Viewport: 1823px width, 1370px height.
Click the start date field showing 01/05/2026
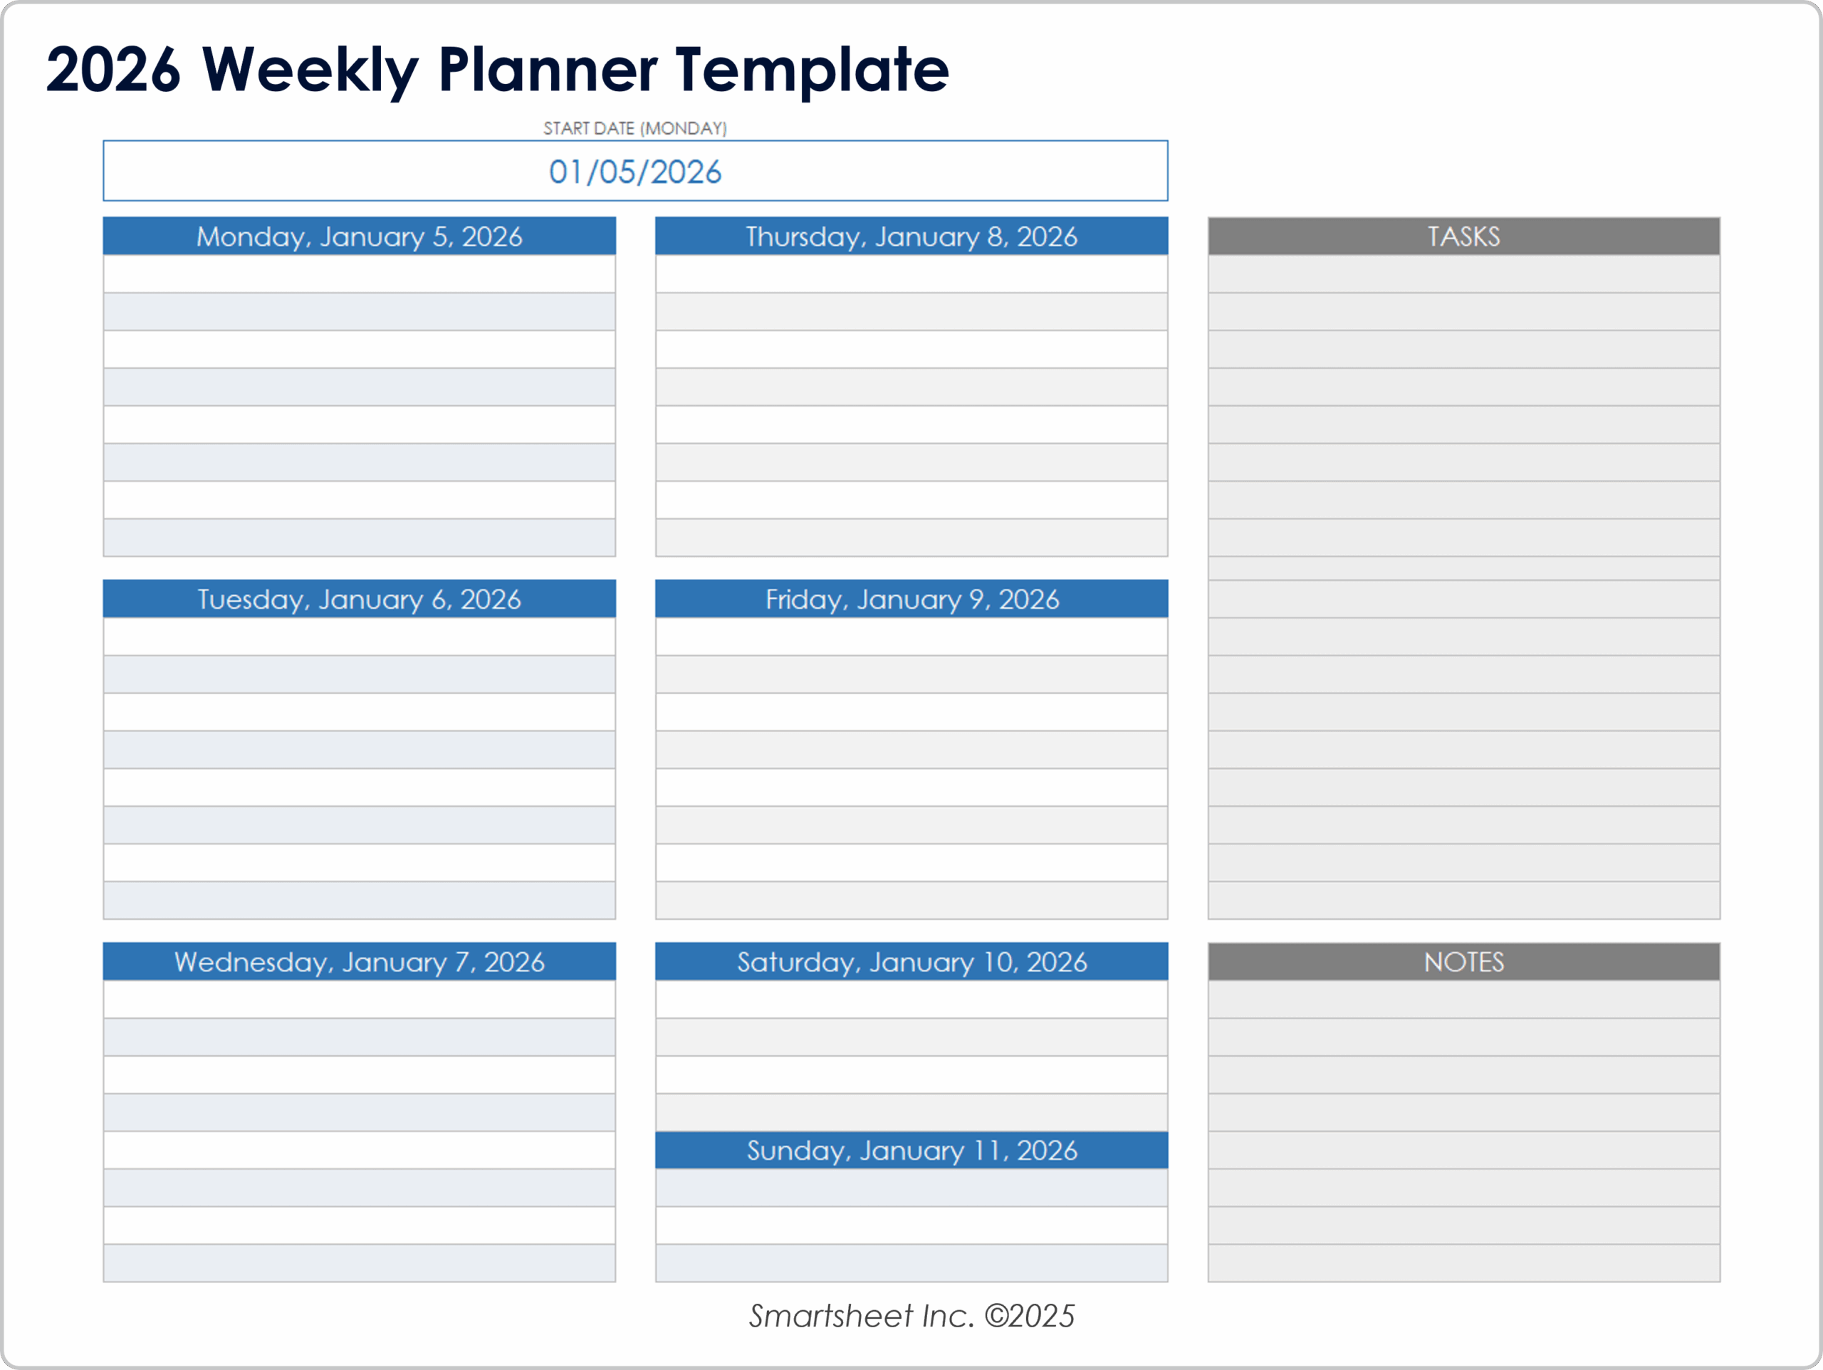(x=634, y=172)
